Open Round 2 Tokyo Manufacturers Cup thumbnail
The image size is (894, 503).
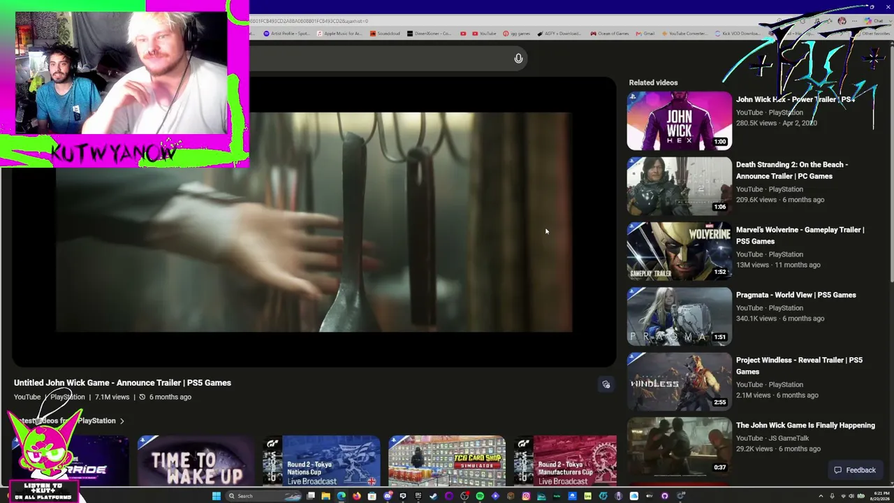[x=566, y=461]
